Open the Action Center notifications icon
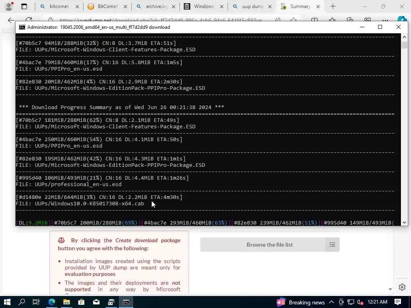The image size is (411, 308). (x=398, y=302)
